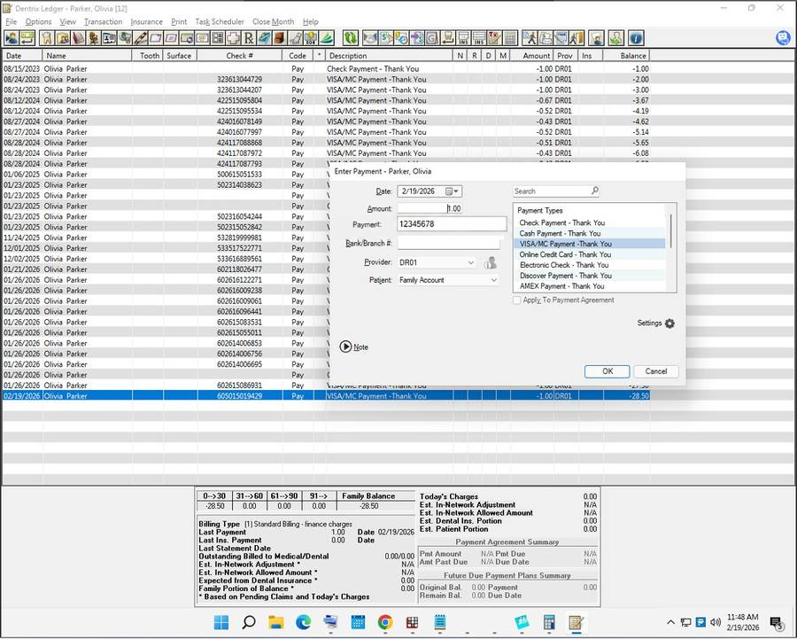Viewport: 797px width, 639px height.
Task: Click the dollar payment toolbar icon
Action: pyautogui.click(x=386, y=38)
